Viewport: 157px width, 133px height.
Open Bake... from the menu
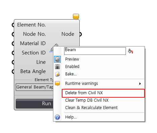(71, 74)
